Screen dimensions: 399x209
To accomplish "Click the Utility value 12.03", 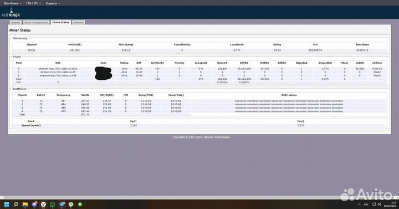I will (277, 50).
